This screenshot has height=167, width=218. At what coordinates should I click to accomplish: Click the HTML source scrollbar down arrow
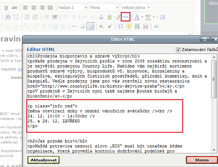coord(214,150)
